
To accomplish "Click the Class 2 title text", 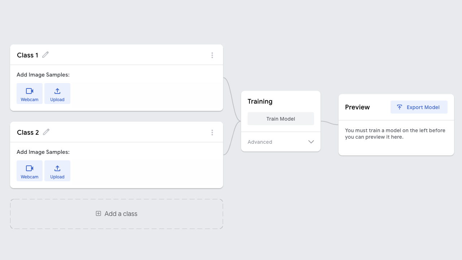I will click(28, 133).
